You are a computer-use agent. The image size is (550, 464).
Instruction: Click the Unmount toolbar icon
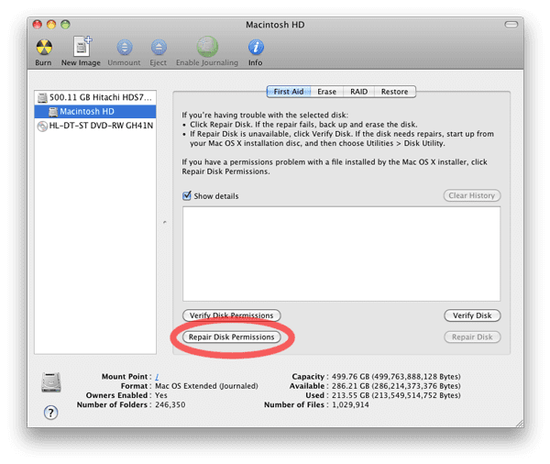click(122, 47)
